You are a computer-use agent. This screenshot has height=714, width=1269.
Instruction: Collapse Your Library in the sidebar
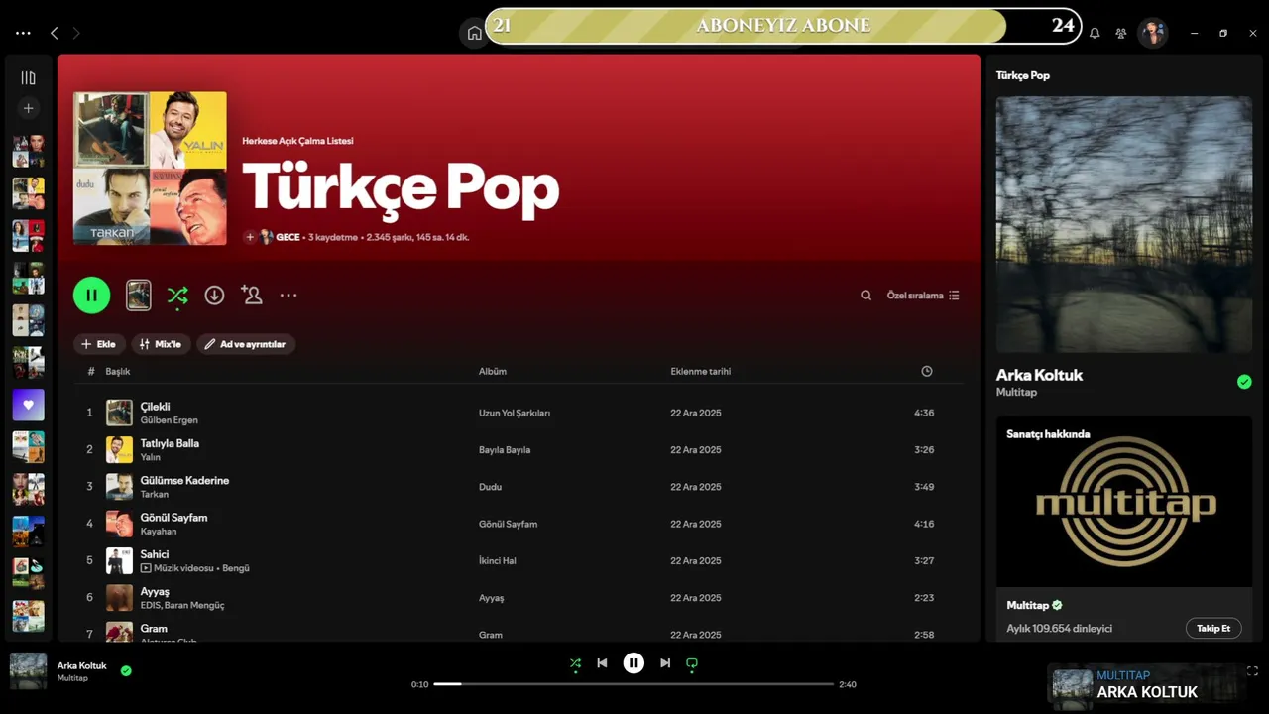click(x=28, y=78)
